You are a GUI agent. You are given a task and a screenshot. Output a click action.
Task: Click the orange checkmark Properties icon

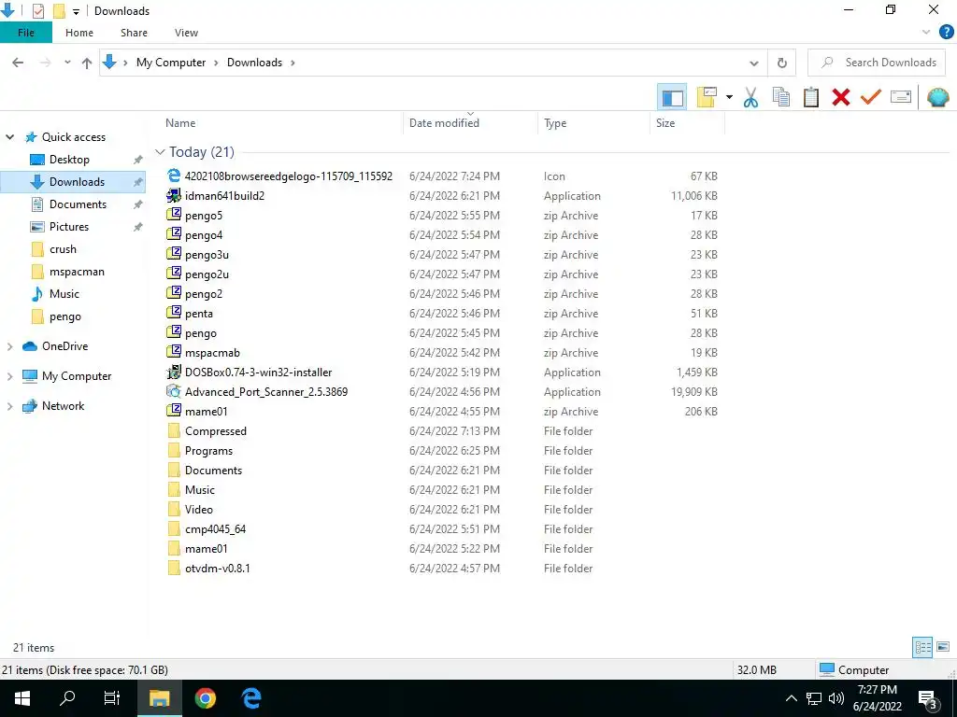(870, 97)
